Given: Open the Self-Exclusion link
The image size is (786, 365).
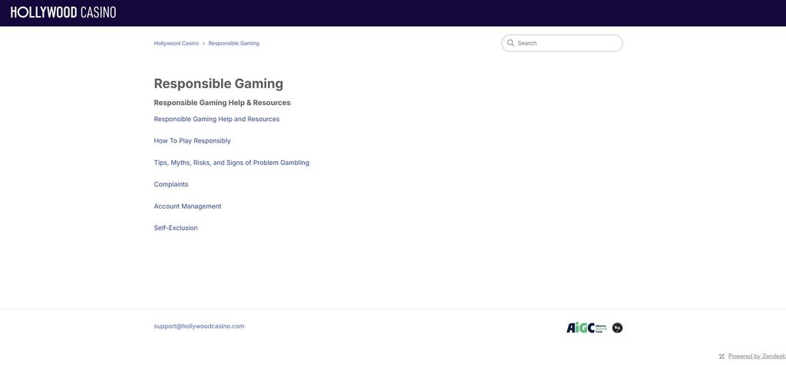Looking at the screenshot, I should (176, 228).
